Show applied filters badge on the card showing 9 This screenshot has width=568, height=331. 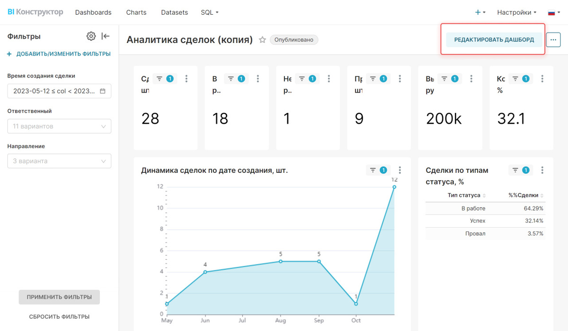point(378,79)
